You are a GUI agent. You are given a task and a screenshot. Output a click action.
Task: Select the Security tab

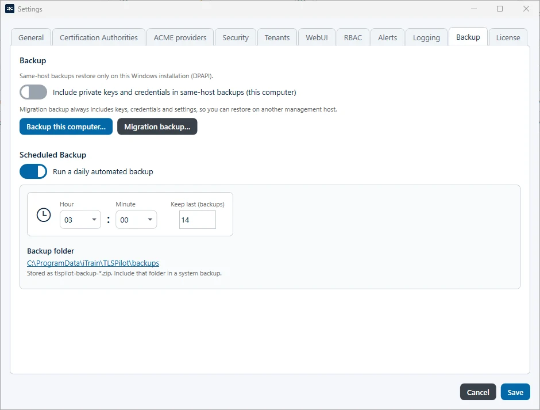[235, 37]
